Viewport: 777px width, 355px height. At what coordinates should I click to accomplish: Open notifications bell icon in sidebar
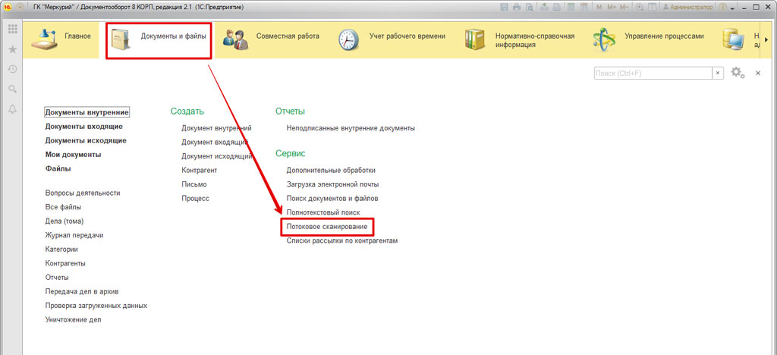click(x=12, y=109)
